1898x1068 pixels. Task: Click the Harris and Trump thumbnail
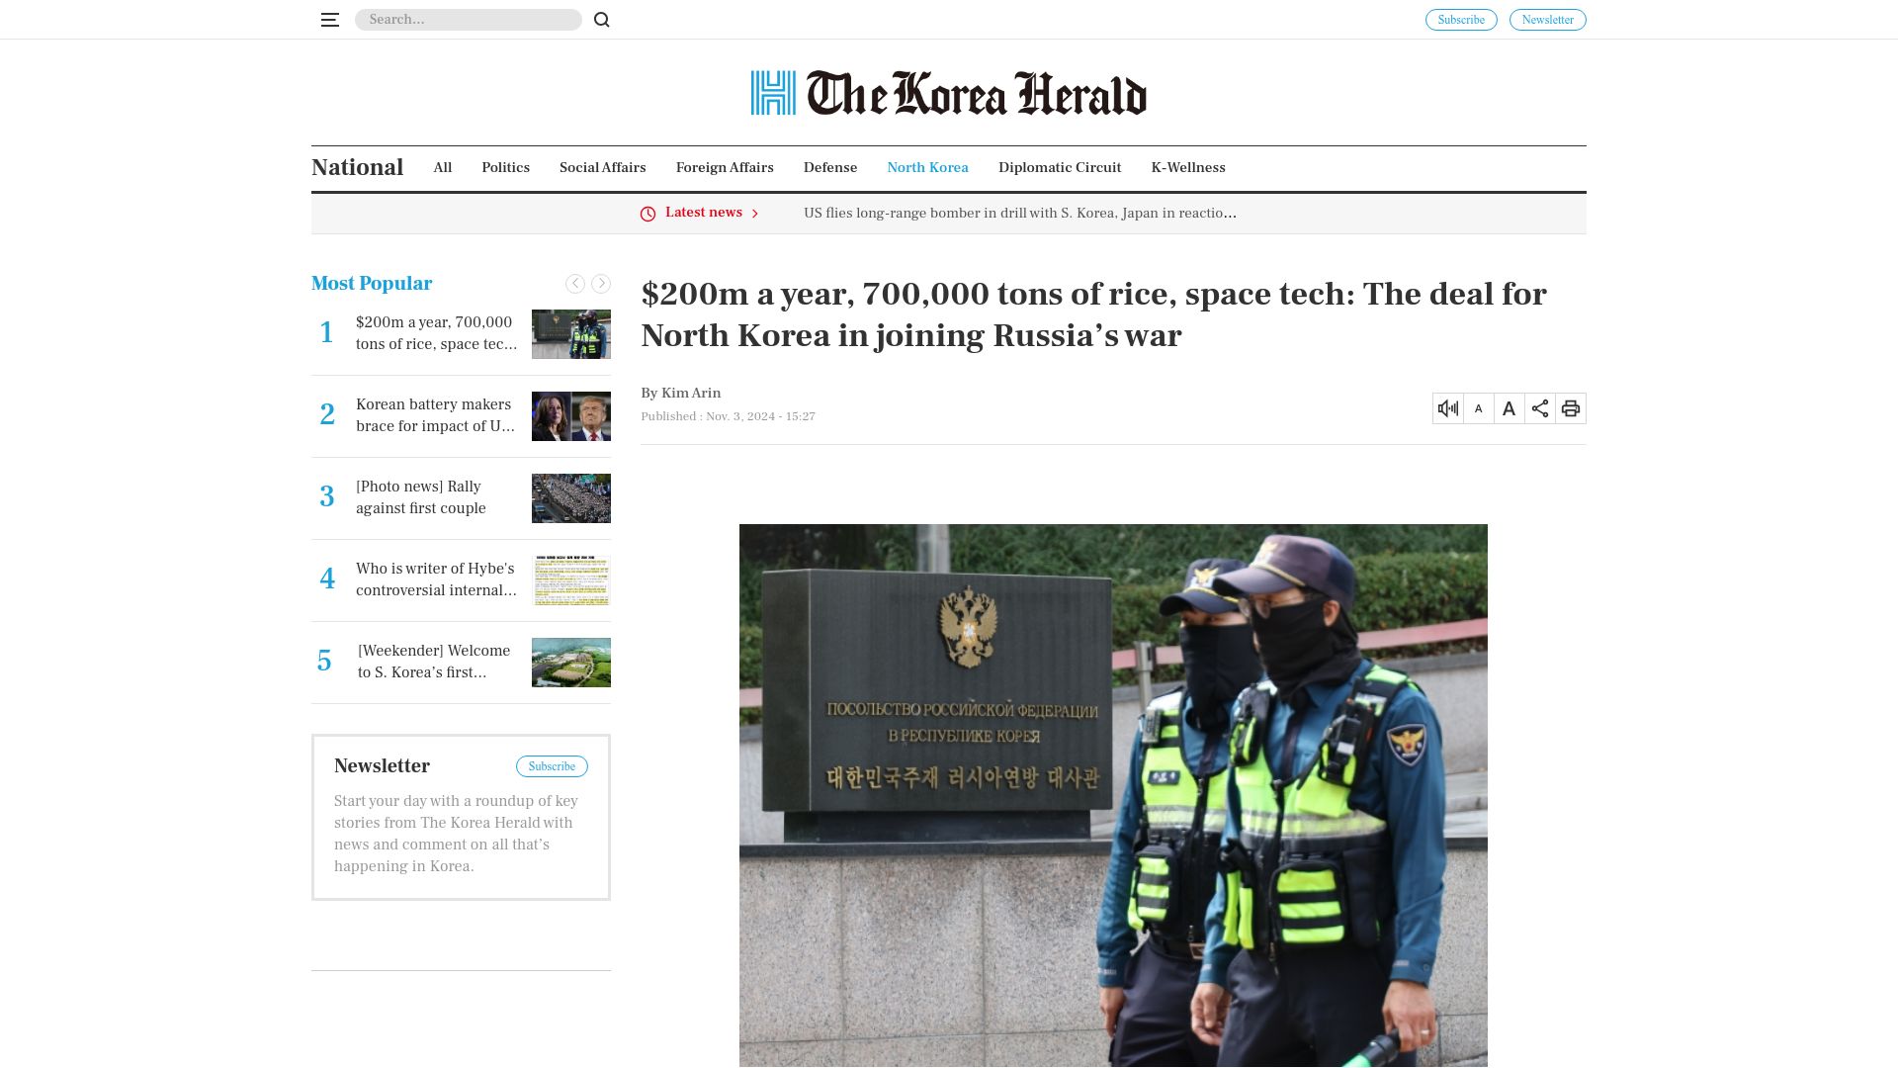[571, 416]
